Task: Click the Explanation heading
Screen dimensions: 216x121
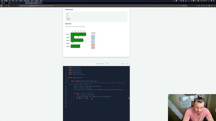Action: point(68,24)
